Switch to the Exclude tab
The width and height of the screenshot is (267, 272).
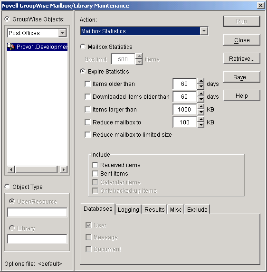197,209
